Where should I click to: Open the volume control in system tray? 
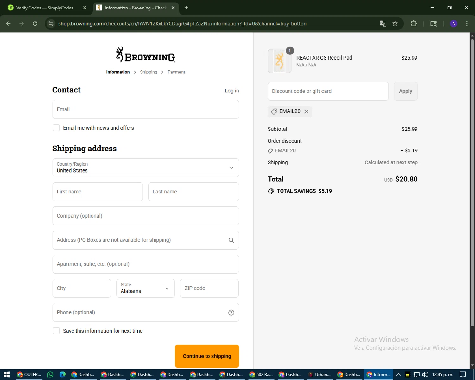[x=425, y=375]
